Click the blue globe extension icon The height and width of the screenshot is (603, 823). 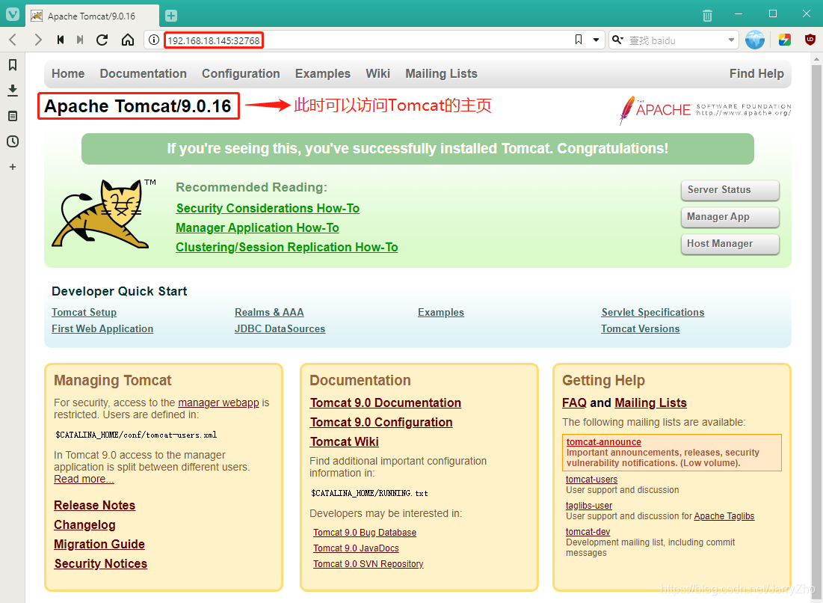tap(755, 40)
